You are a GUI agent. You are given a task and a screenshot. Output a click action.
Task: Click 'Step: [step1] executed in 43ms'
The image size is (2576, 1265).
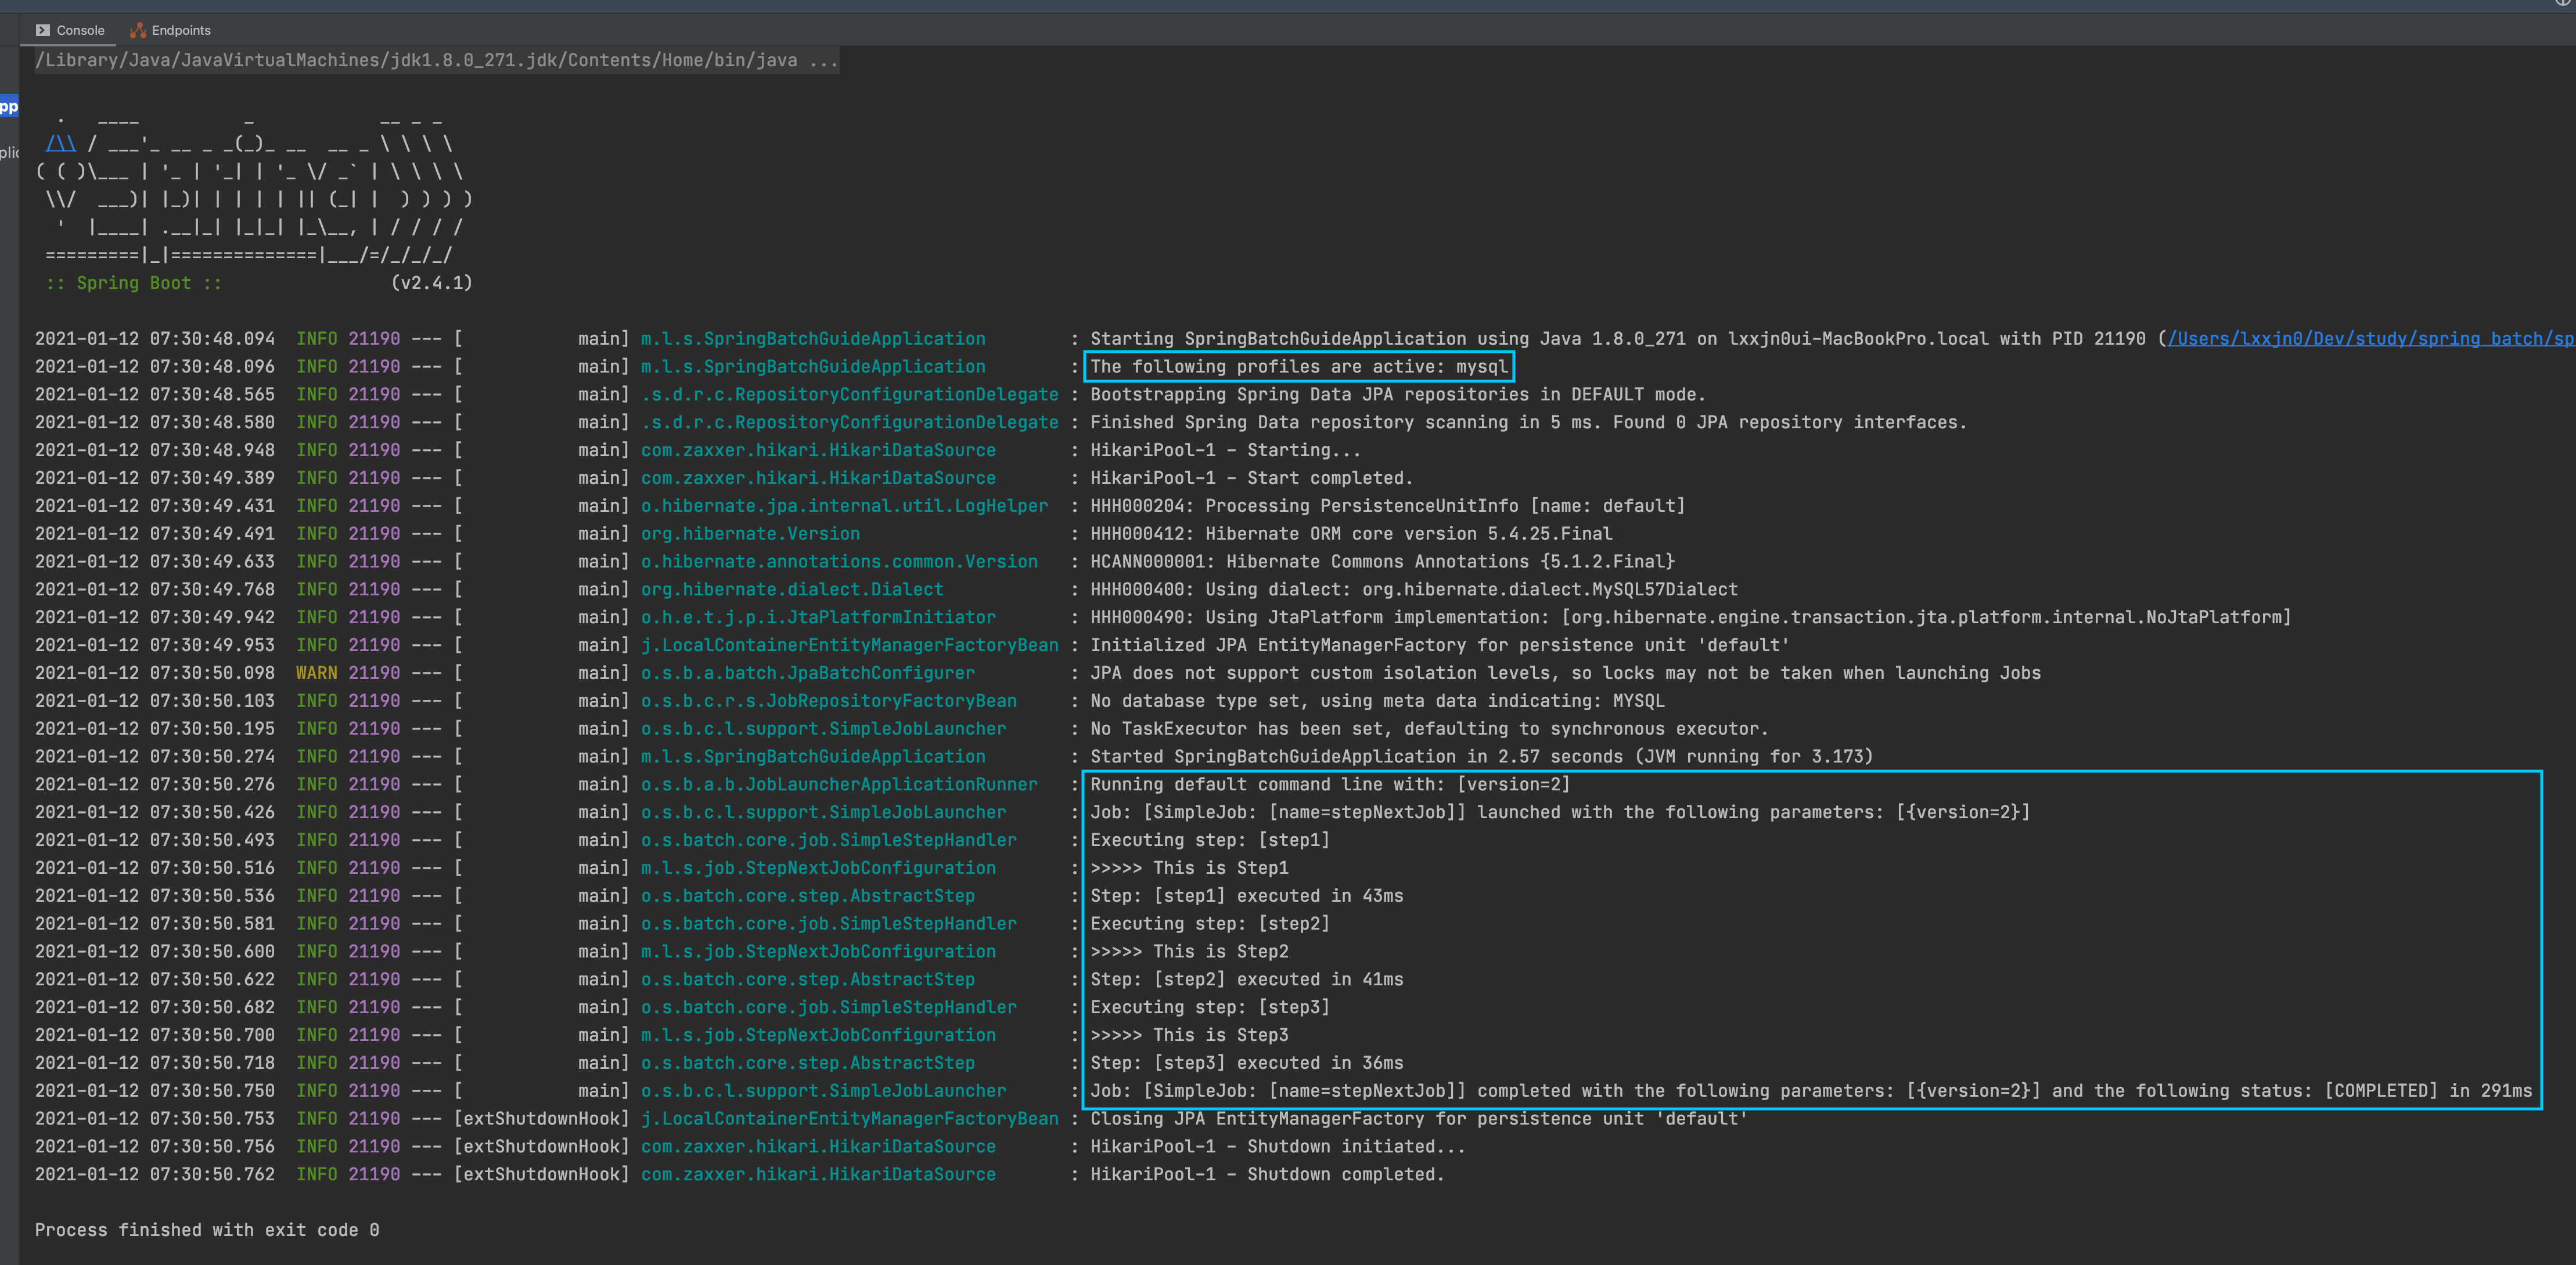(x=1246, y=897)
